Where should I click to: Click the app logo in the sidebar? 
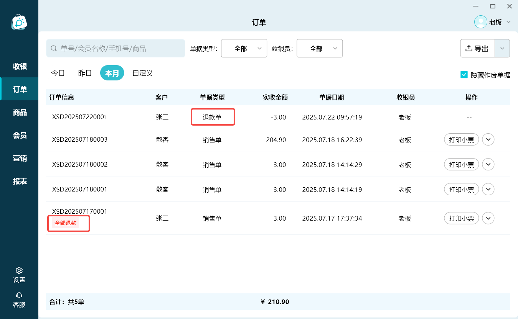pos(19,22)
